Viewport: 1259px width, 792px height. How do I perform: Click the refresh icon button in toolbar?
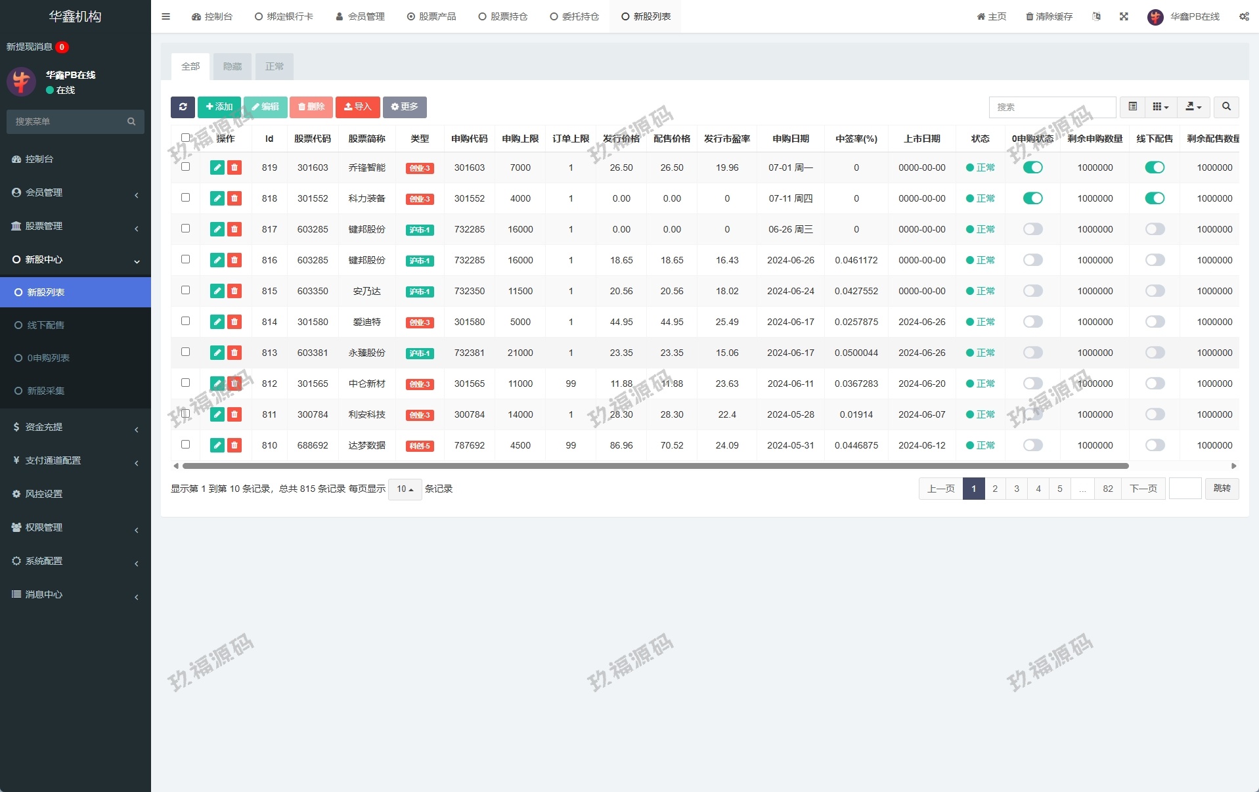pos(183,107)
